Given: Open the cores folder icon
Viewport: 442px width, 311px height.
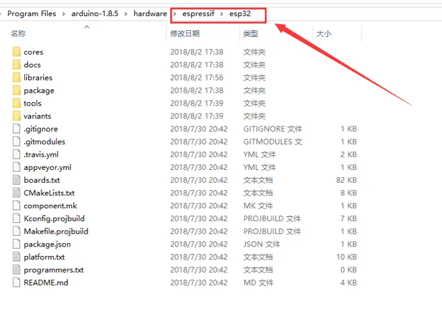Looking at the screenshot, I should pos(17,52).
